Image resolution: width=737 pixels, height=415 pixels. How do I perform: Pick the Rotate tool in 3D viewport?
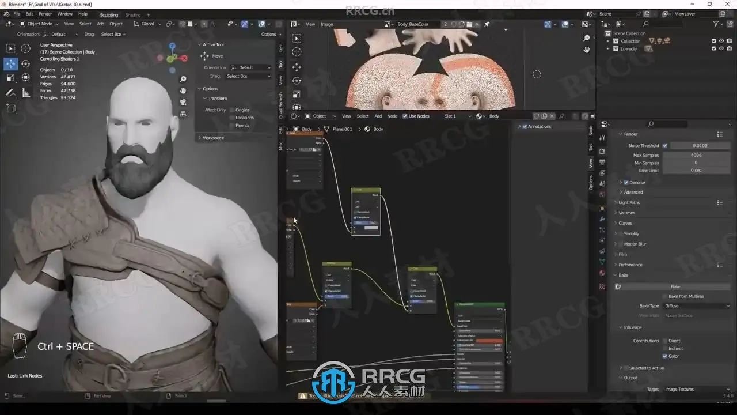tap(26, 63)
